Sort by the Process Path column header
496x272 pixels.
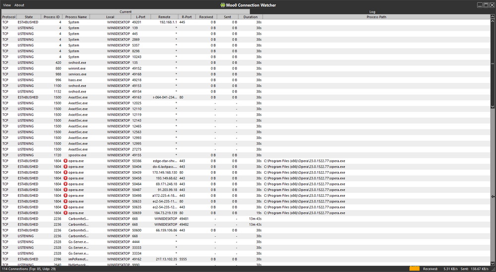(376, 17)
